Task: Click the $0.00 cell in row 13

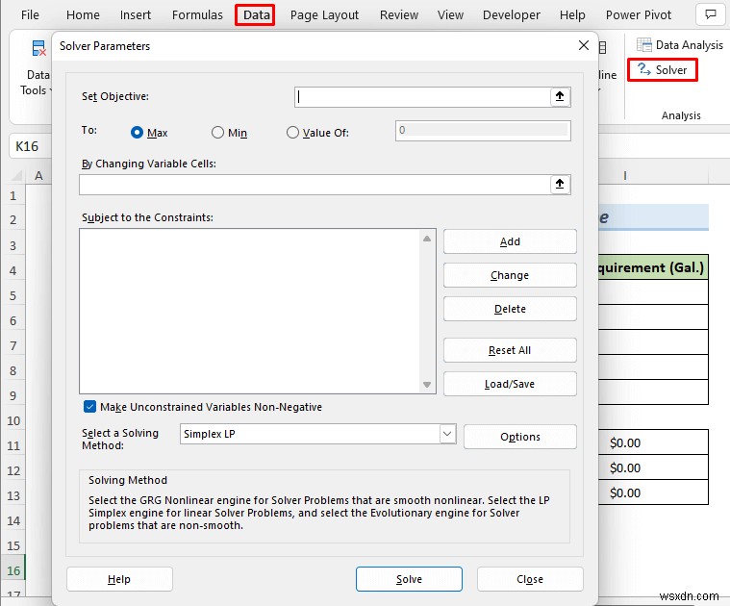Action: tap(653, 492)
